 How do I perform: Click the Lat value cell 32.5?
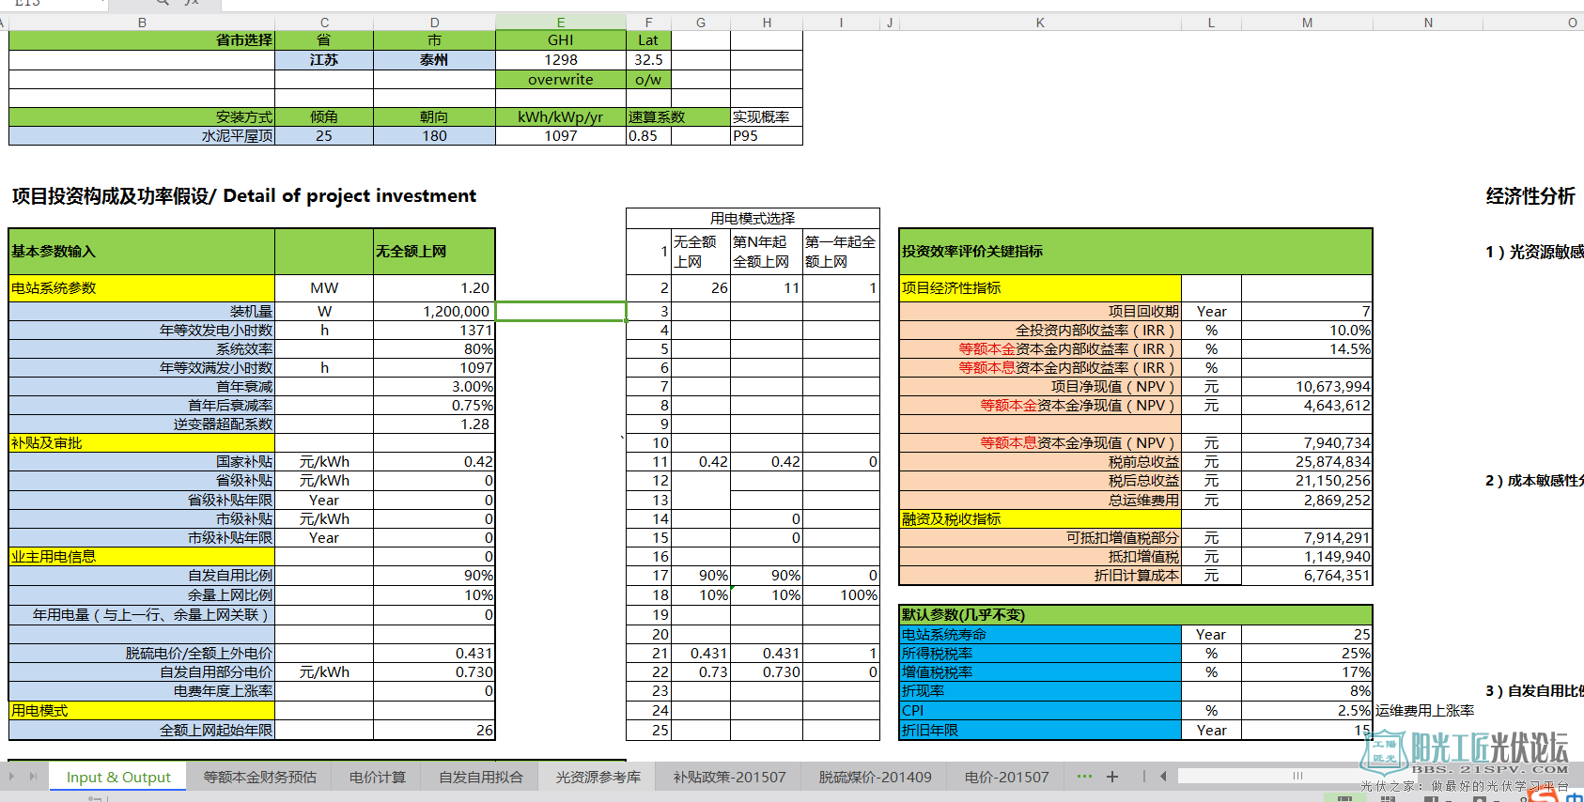click(648, 60)
